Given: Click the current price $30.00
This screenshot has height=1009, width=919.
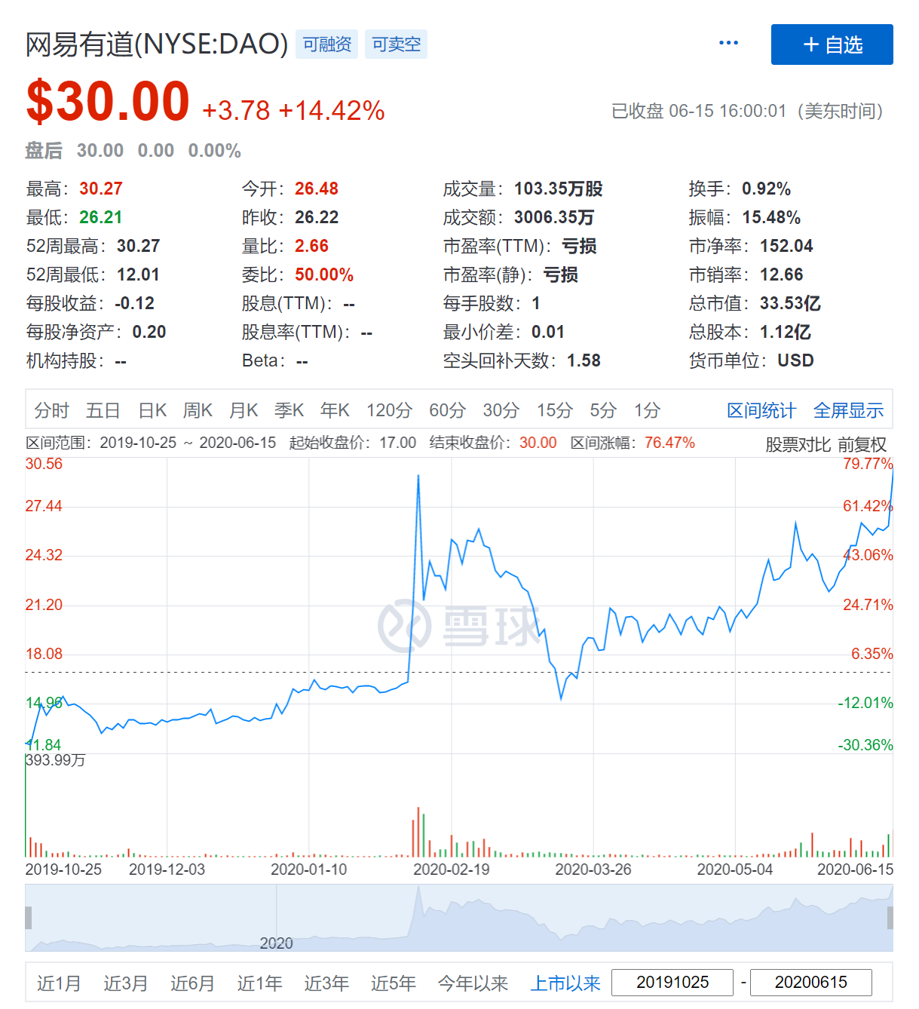Looking at the screenshot, I should click(108, 101).
